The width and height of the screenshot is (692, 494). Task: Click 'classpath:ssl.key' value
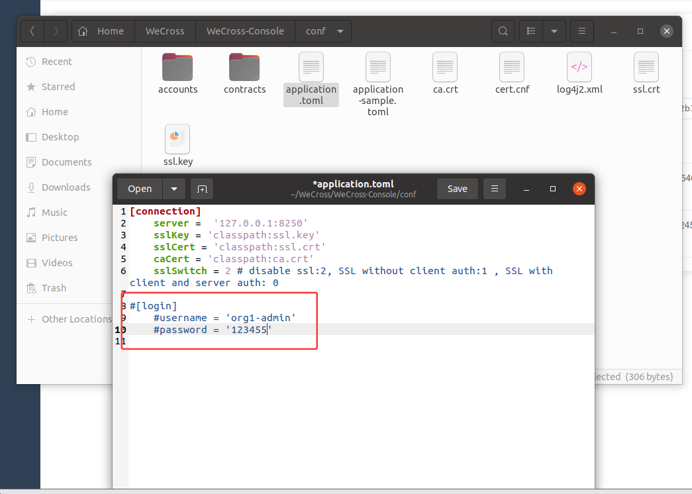click(264, 235)
